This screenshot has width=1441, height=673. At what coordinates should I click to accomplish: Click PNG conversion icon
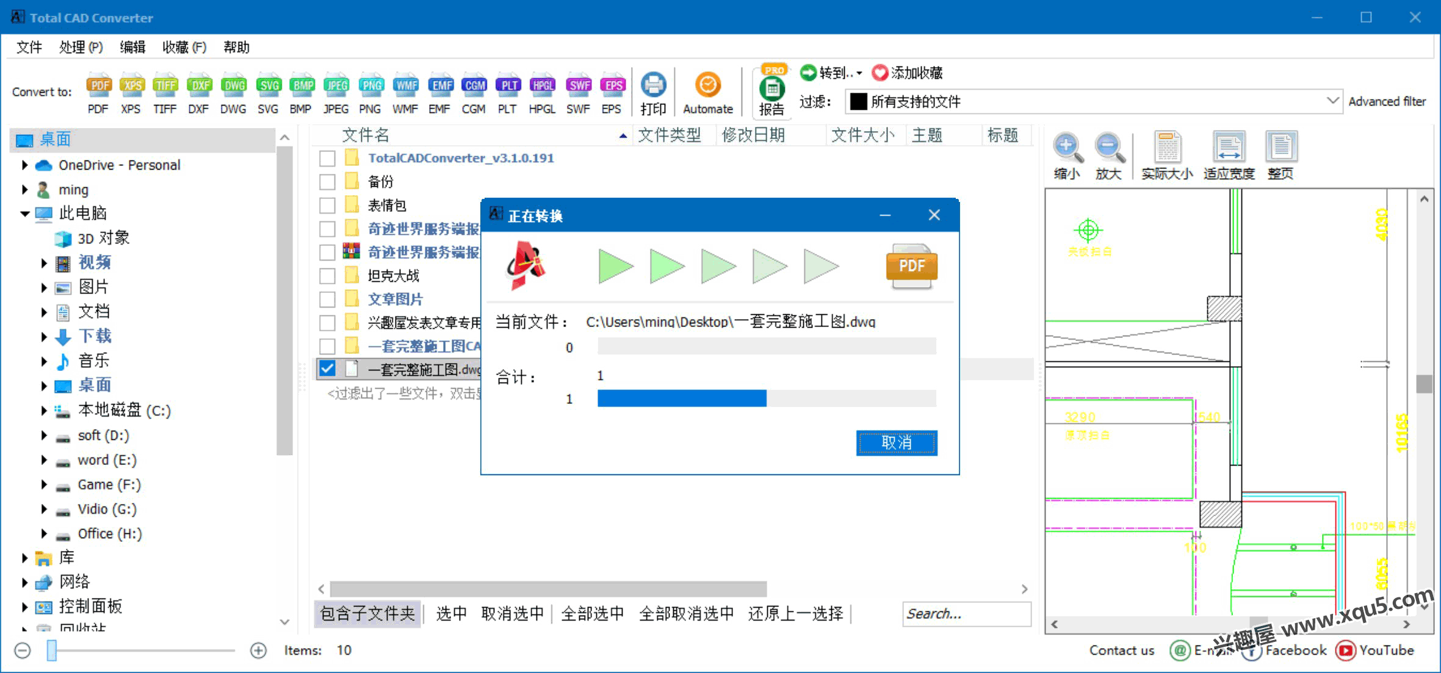tap(370, 86)
